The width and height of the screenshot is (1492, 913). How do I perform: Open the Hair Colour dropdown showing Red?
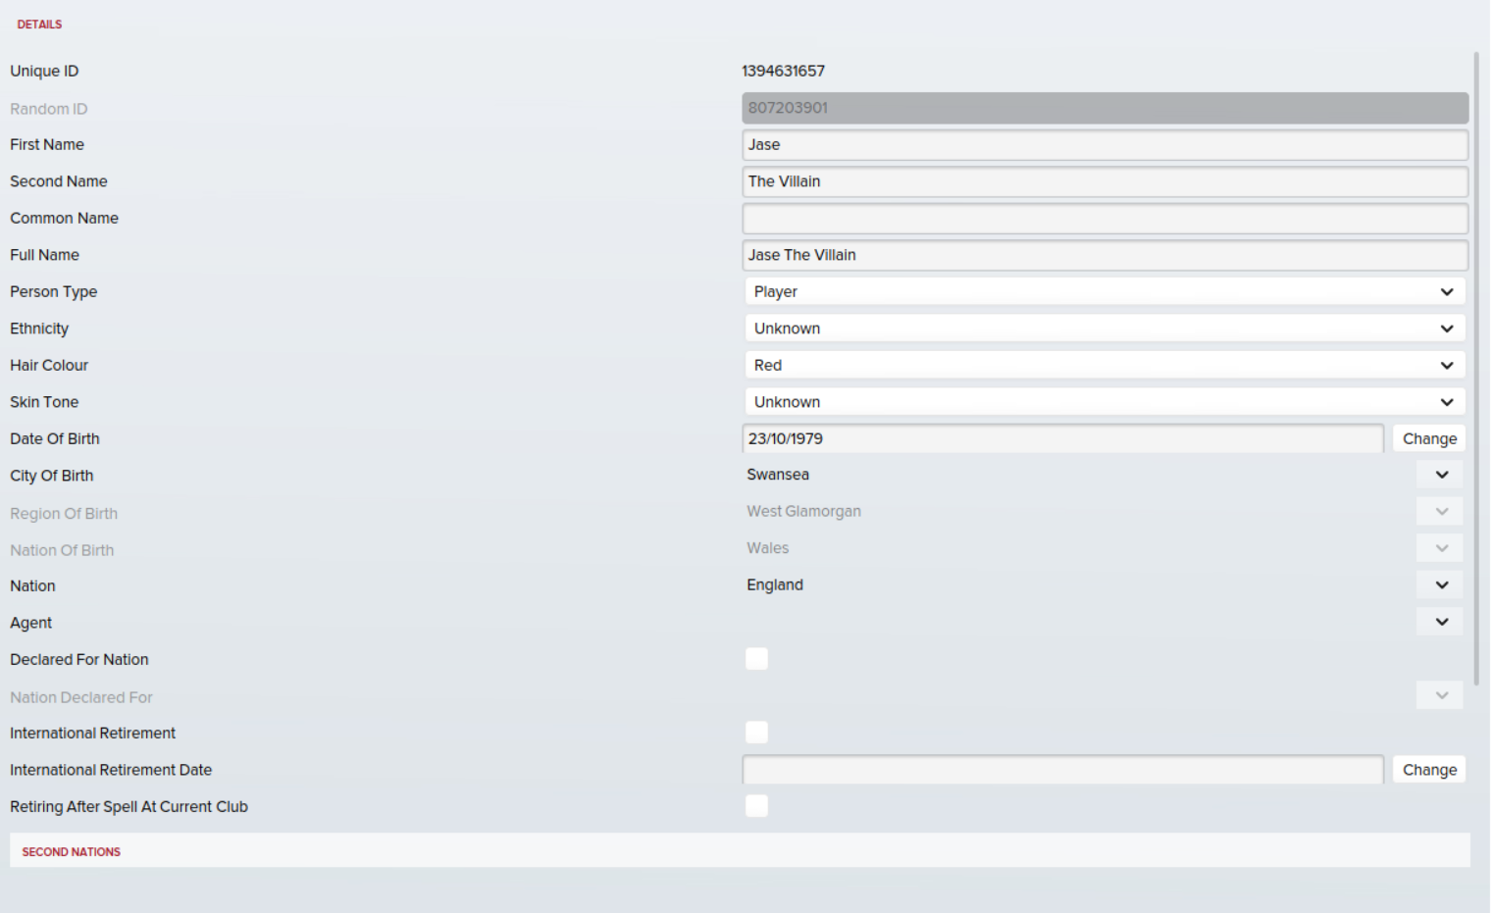(x=1104, y=365)
